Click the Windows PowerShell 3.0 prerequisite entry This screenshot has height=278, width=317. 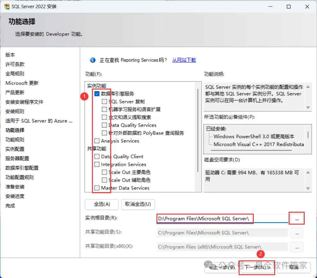point(254,137)
